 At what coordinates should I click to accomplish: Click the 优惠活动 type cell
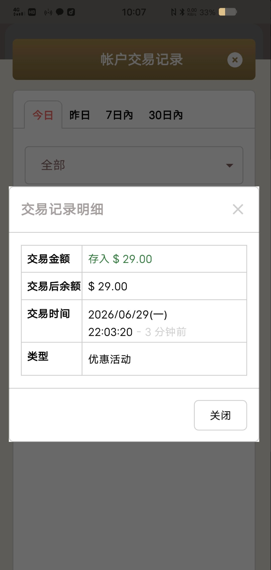[x=164, y=359]
